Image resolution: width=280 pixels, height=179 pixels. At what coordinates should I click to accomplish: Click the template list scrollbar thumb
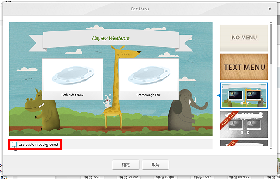(x=271, y=44)
